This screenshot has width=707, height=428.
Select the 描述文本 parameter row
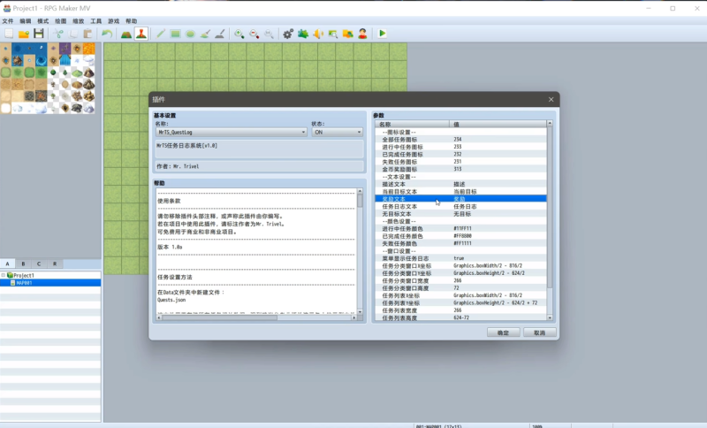point(460,184)
